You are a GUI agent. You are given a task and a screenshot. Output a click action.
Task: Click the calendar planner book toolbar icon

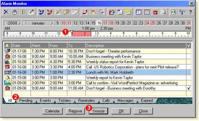(x=147, y=12)
